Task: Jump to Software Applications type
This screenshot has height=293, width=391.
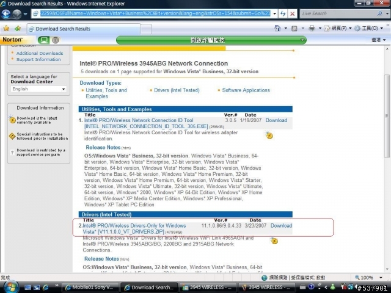Action: [x=246, y=90]
